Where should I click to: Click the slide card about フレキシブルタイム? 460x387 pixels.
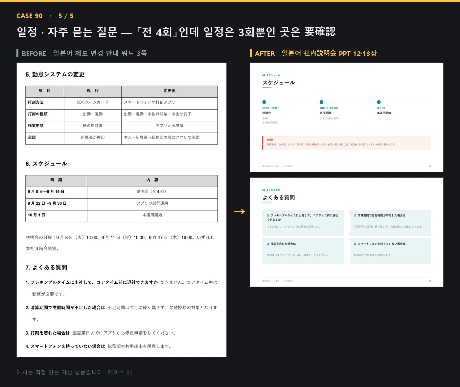pyautogui.click(x=303, y=223)
